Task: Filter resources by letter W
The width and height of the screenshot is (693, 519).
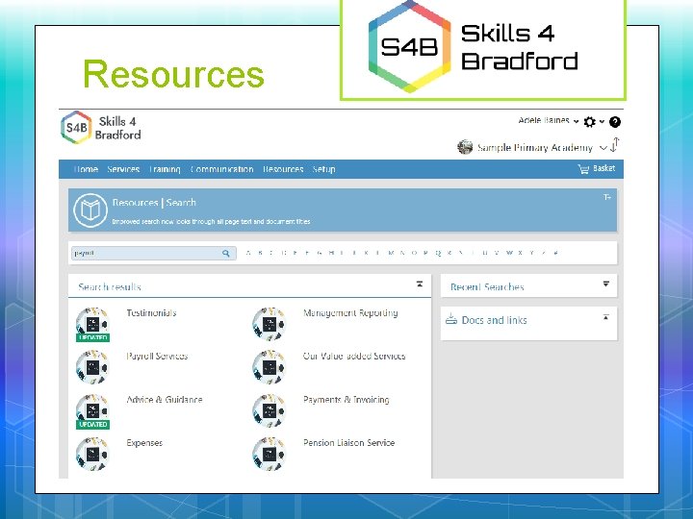Action: click(x=509, y=253)
